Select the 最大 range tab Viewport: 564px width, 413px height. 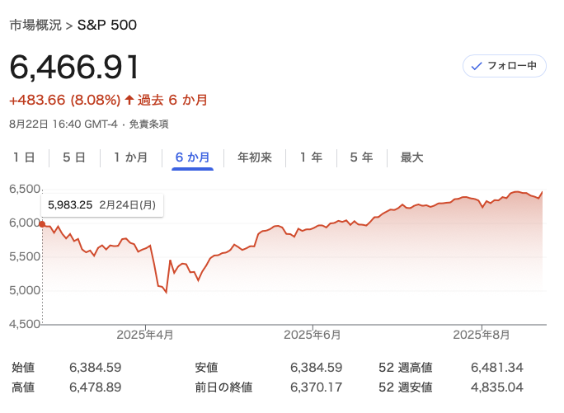click(411, 157)
